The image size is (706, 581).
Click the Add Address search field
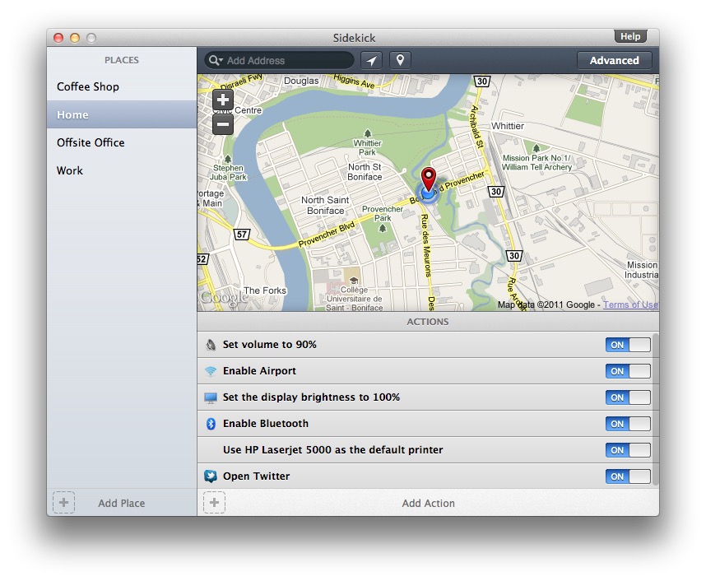pyautogui.click(x=288, y=60)
